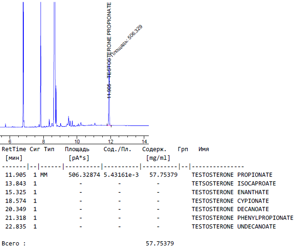Select TESTOSTERONE PROPIONATE name in the table
The height and width of the screenshot is (250, 294).
(231, 175)
